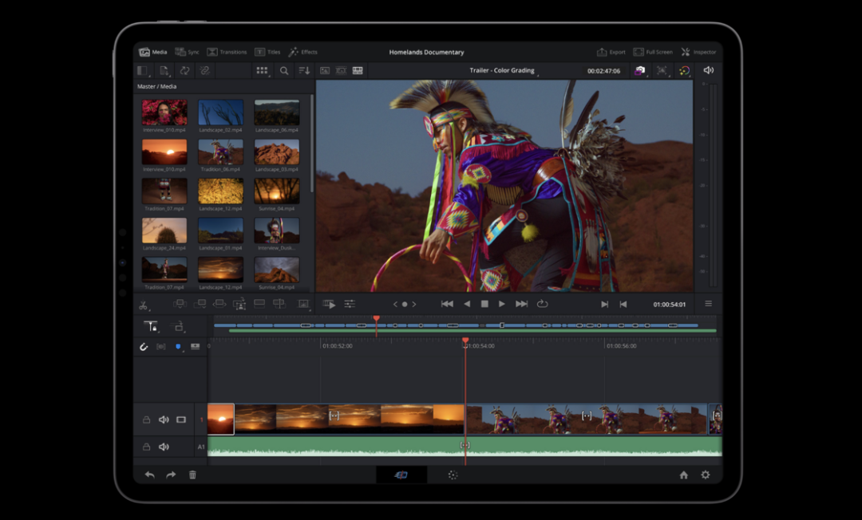Open the Color page icon
This screenshot has height=520, width=862.
click(452, 475)
